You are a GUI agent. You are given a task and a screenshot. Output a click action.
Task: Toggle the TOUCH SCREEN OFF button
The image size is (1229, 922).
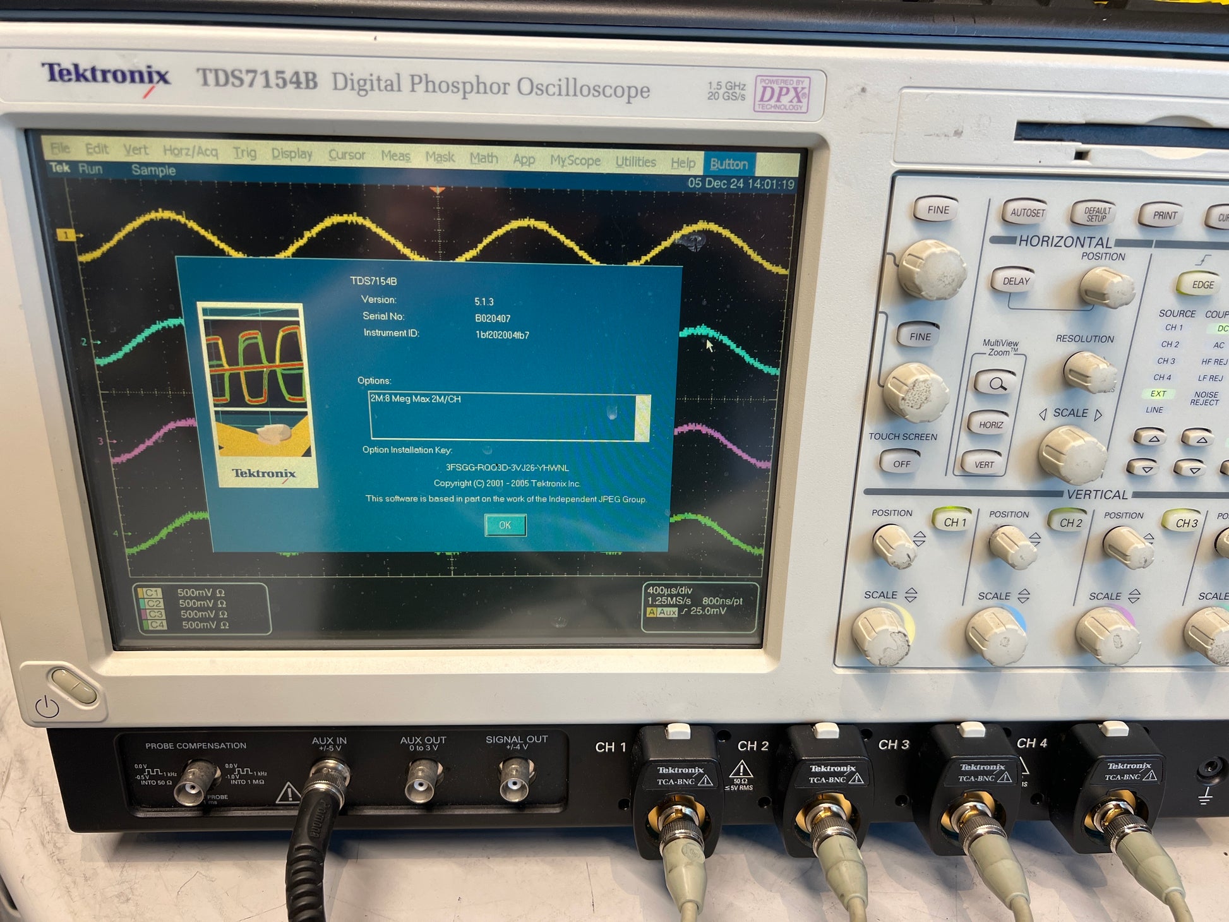coord(901,464)
